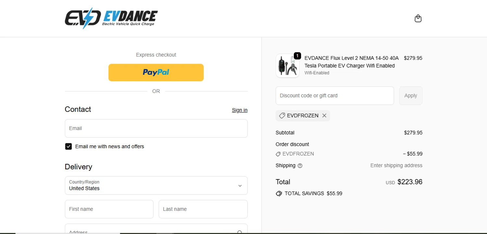The width and height of the screenshot is (487, 234).
Task: Click the Discount code or gift card field
Action: point(335,96)
